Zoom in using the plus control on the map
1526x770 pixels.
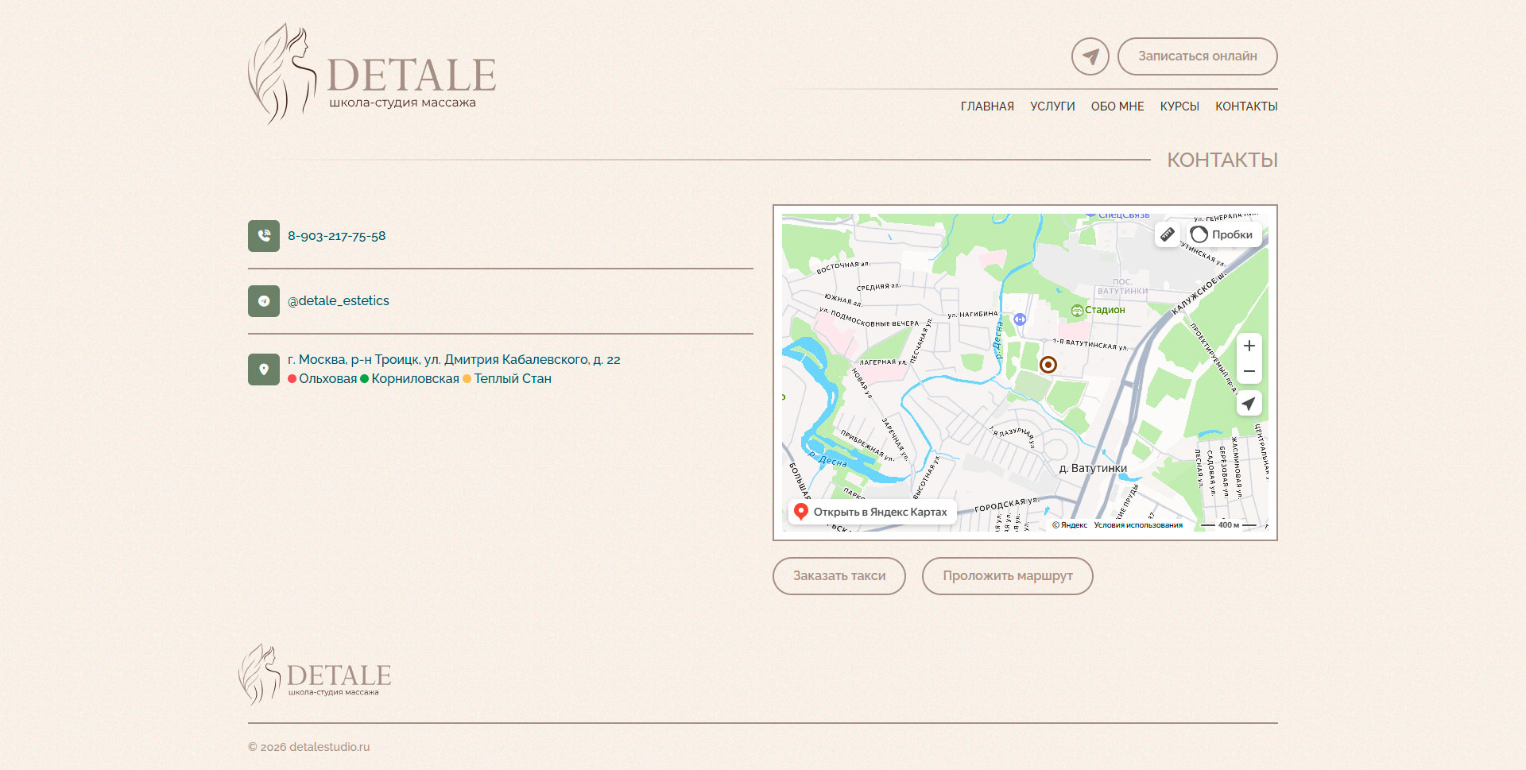tap(1249, 346)
